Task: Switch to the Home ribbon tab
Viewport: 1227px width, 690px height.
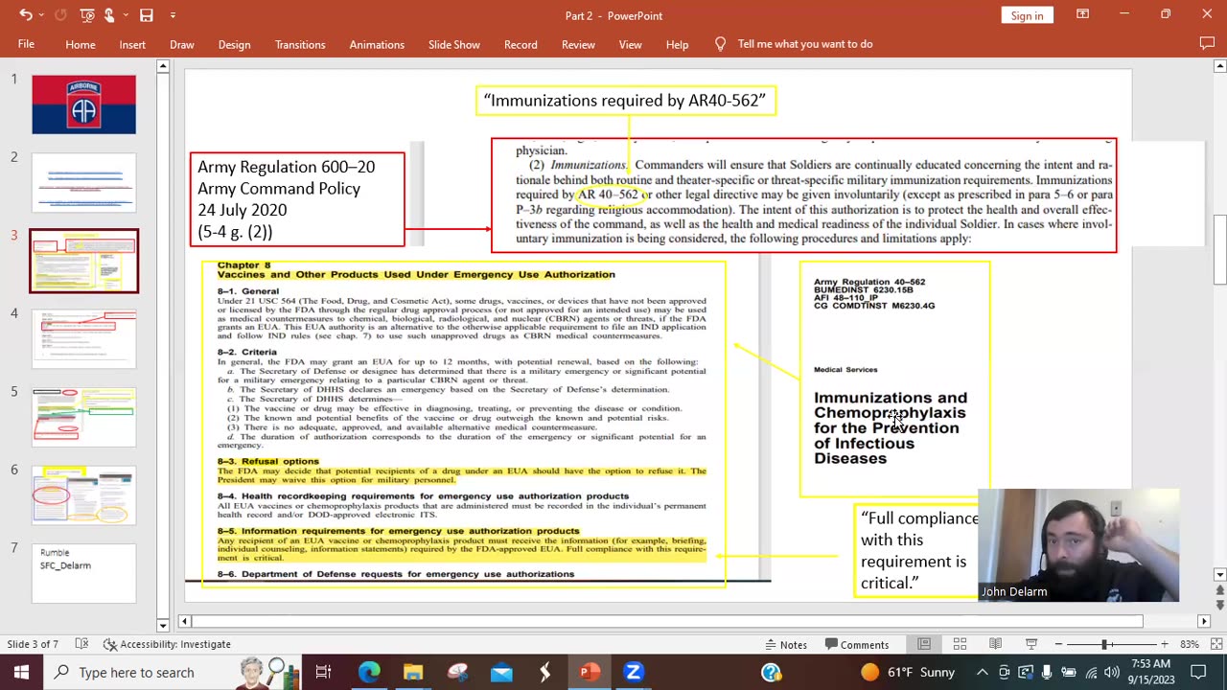Action: point(81,44)
